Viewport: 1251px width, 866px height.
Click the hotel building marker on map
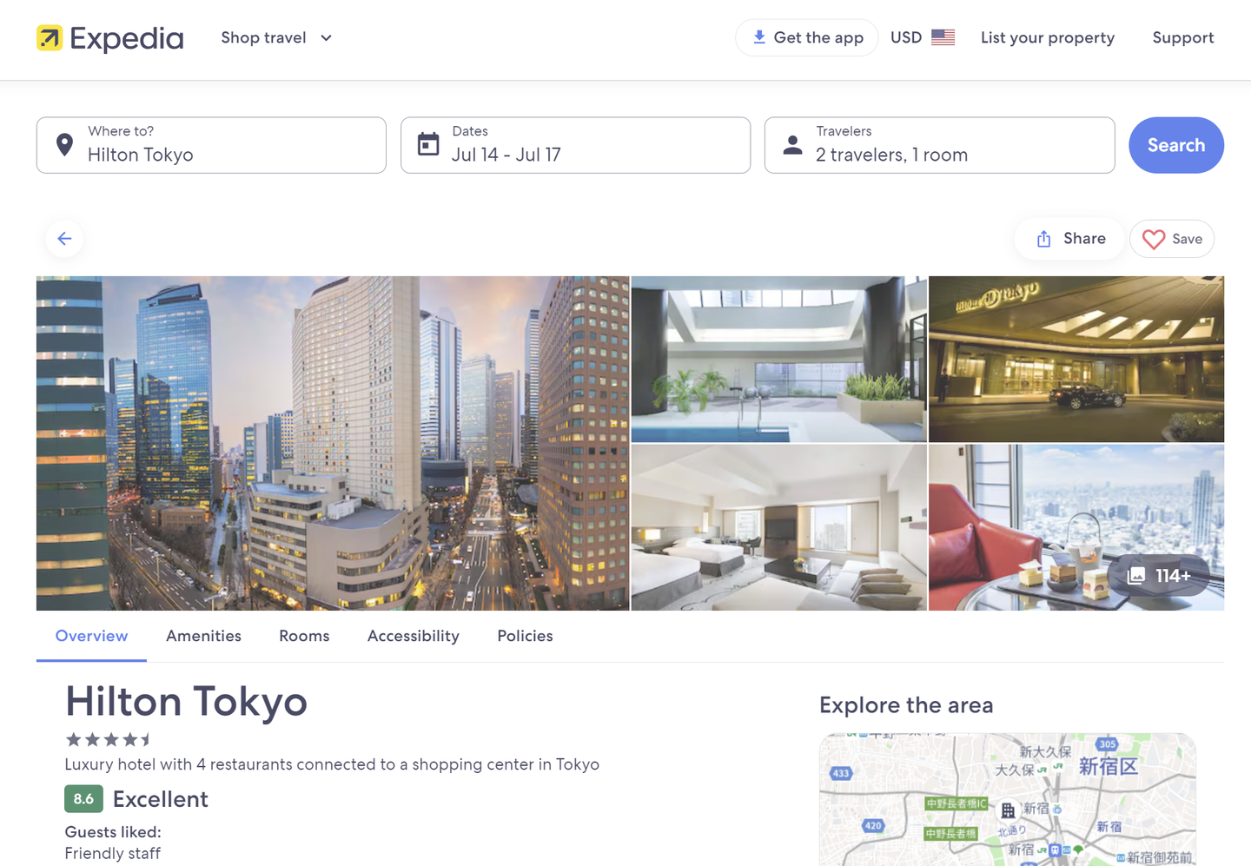click(1008, 810)
